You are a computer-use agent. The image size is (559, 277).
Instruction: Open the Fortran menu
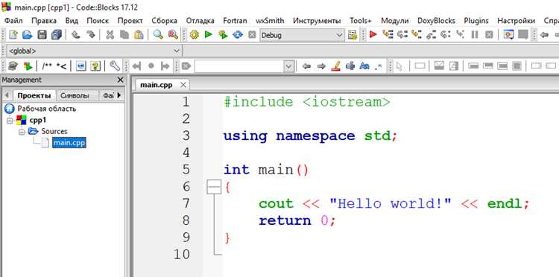point(235,21)
